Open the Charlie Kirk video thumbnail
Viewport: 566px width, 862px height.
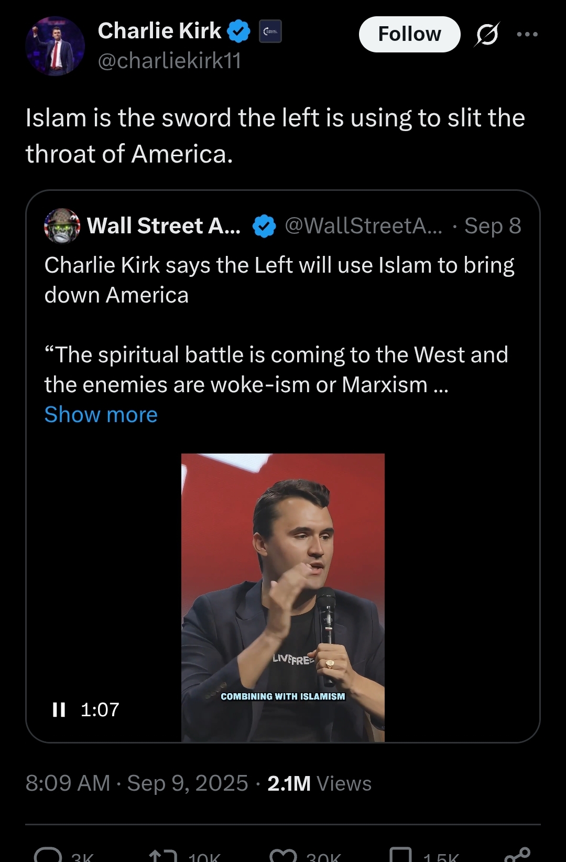click(283, 597)
